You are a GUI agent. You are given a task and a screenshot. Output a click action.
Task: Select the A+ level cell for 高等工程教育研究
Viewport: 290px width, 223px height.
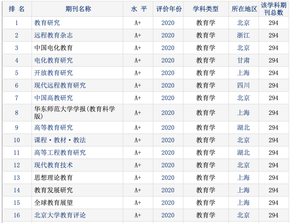(138, 153)
